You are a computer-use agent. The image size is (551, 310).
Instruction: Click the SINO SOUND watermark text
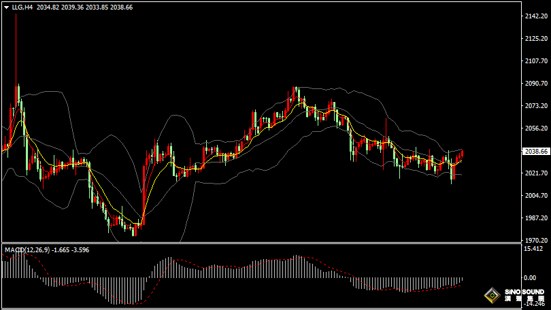click(x=524, y=292)
